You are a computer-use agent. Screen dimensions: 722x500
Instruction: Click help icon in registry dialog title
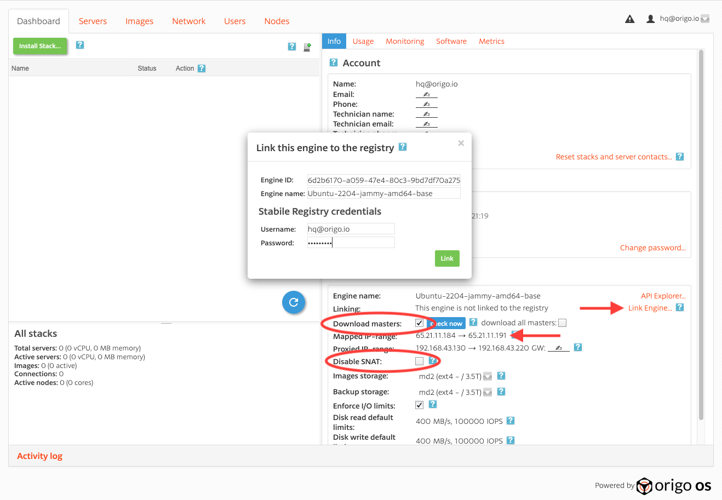click(x=403, y=147)
